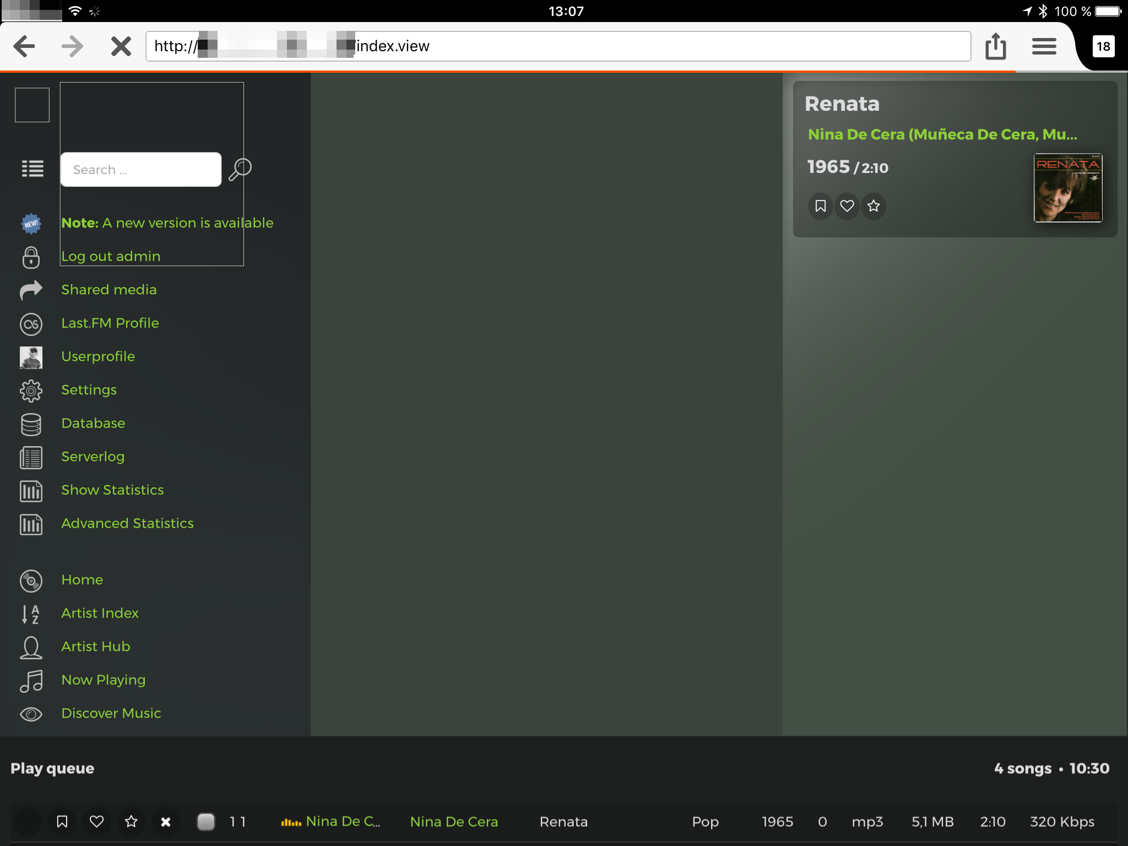The width and height of the screenshot is (1128, 846).
Task: Click the Discover Music eye icon
Action: click(x=31, y=714)
